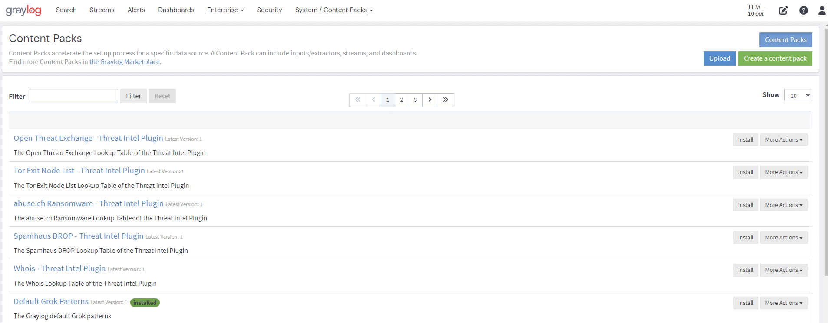Click the previous page arrow
Viewport: 828px width, 323px height.
click(373, 100)
